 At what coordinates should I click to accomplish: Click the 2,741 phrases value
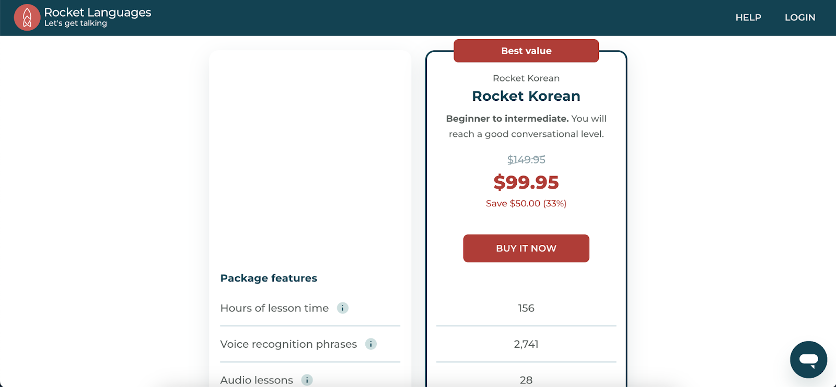[526, 344]
